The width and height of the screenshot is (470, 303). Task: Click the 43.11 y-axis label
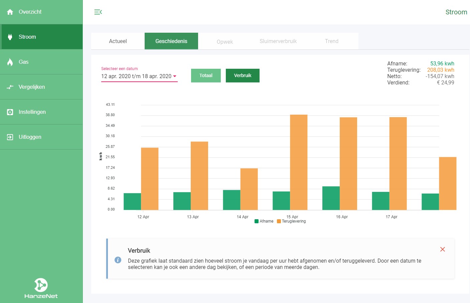point(110,104)
